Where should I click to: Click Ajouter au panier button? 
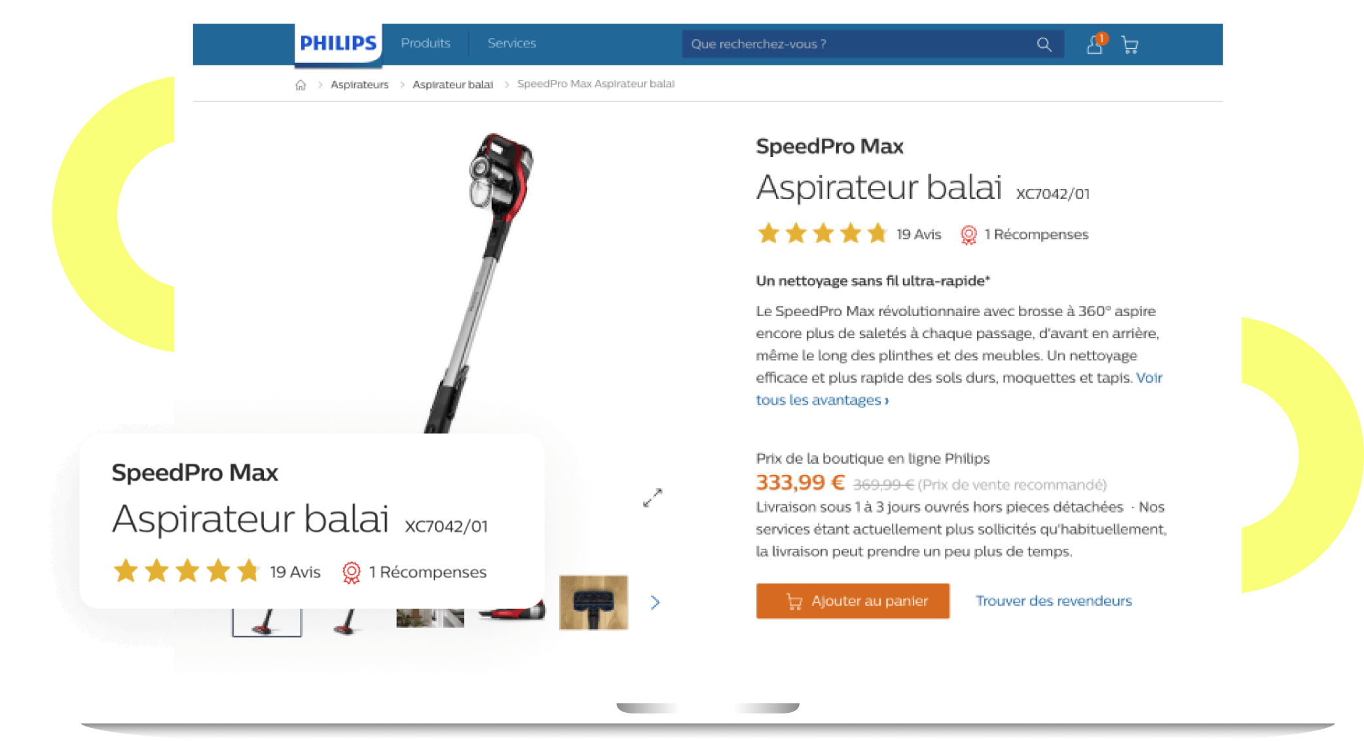point(853,600)
